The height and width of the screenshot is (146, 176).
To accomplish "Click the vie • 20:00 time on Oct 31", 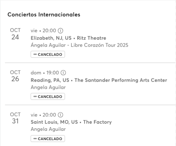I will (43, 115).
